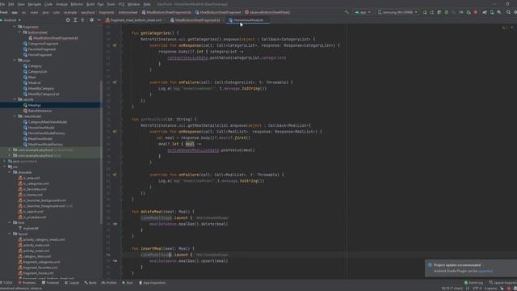Click the Project panel vertical scrollbar
Viewport: 517px width, 291px height.
click(x=101, y=152)
